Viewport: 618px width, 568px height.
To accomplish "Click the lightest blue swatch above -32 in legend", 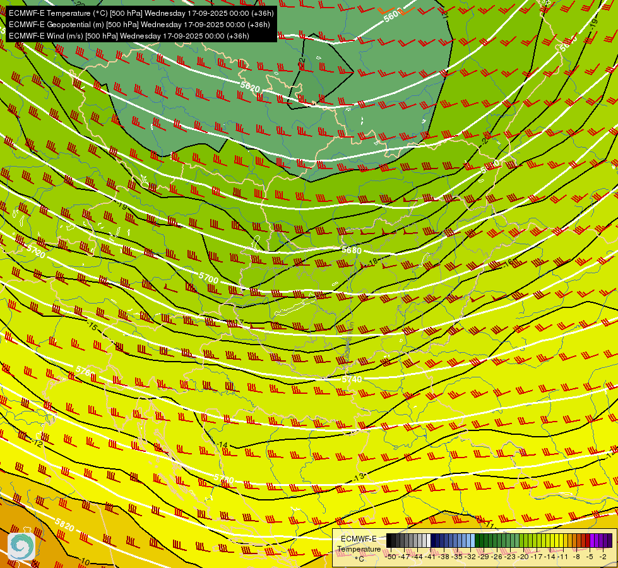I will (x=473, y=541).
